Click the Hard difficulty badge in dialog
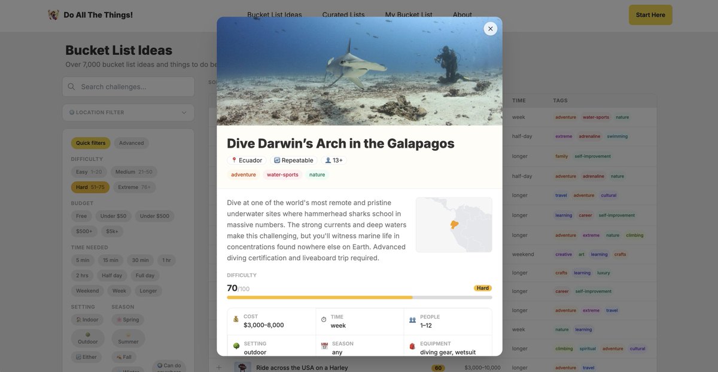 tap(483, 288)
